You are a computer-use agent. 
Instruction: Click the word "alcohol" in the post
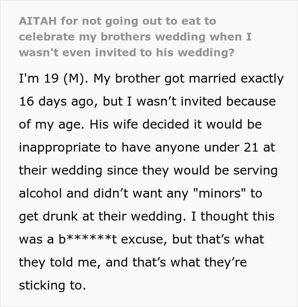[40, 193]
